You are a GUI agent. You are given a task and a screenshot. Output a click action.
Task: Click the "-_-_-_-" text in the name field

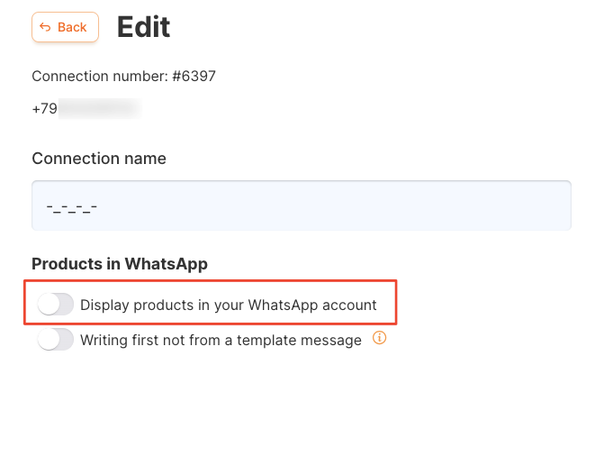[71, 206]
